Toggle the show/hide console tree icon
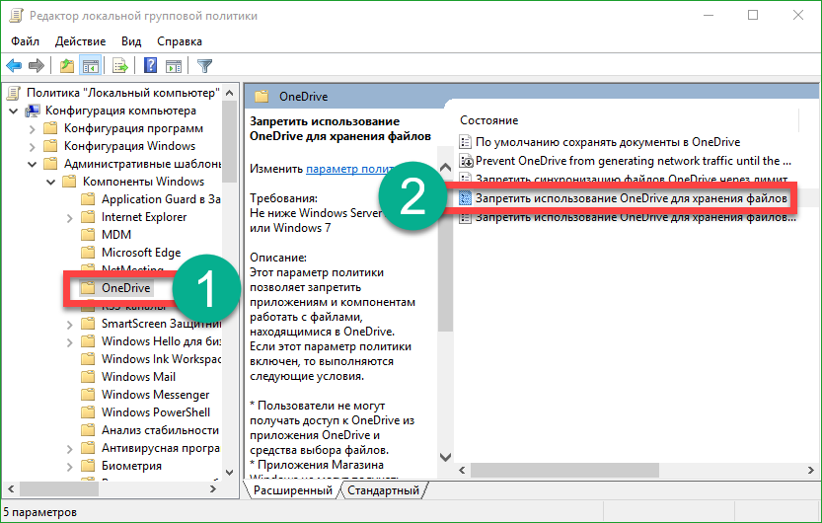Screen dimensions: 822x523 point(90,66)
